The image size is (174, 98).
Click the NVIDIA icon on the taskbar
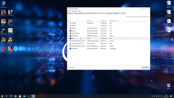(29, 96)
